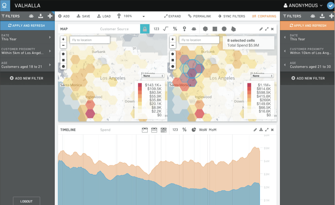Edit the Timeline widget with pencil icon
The width and height of the screenshot is (335, 205).
255,130
